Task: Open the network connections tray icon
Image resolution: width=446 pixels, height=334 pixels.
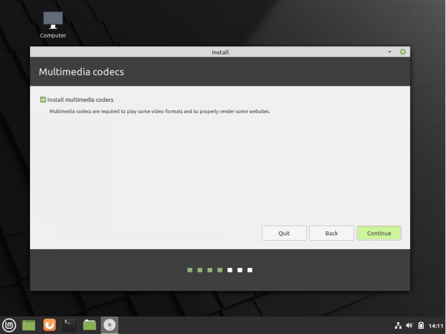Action: 398,325
